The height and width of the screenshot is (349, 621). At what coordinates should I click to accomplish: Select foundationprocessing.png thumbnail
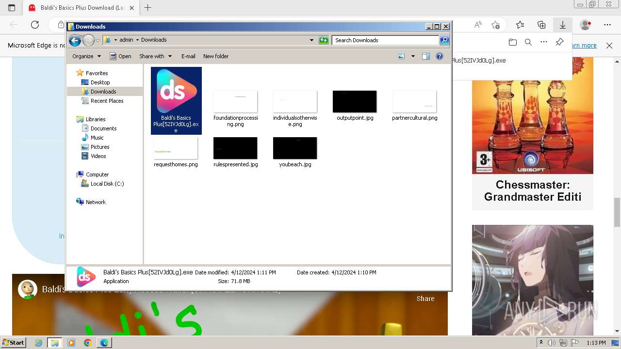(x=235, y=101)
